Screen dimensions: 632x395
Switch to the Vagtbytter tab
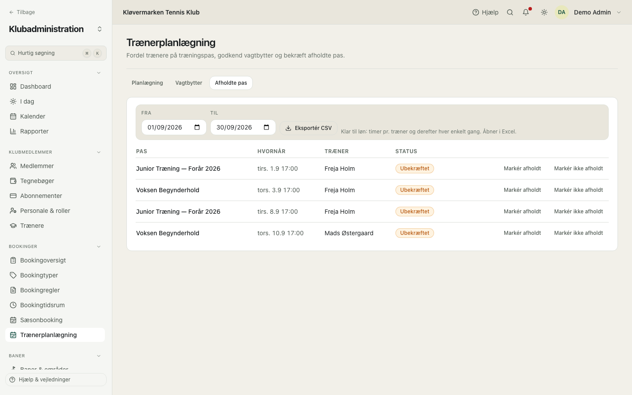[189, 83]
